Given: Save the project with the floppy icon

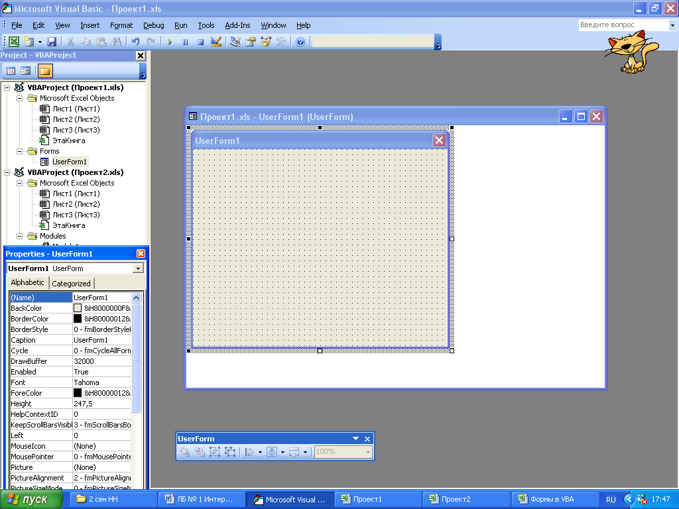Looking at the screenshot, I should pyautogui.click(x=52, y=42).
